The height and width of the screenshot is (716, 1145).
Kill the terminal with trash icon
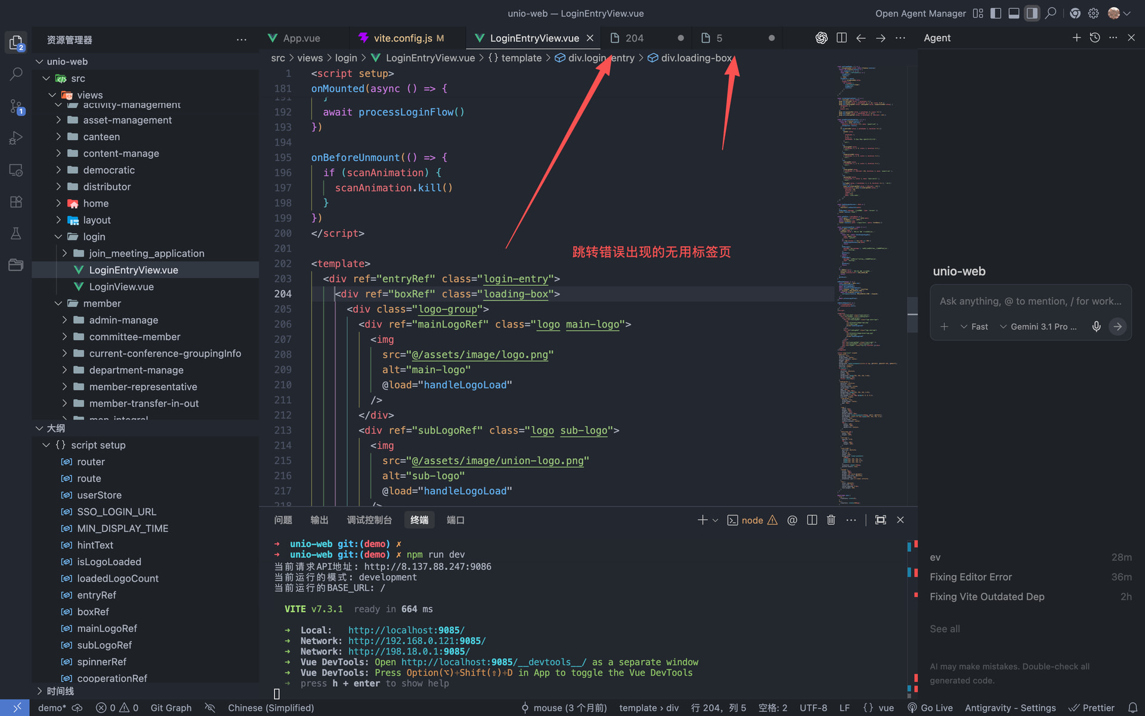tap(831, 520)
